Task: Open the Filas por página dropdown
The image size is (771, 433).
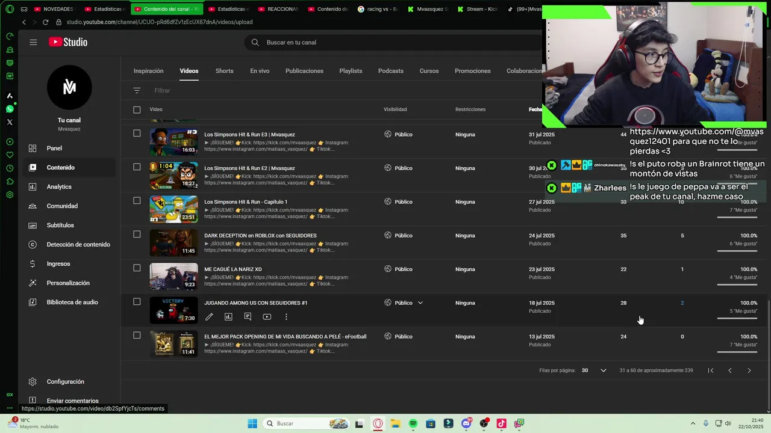Action: (x=594, y=370)
